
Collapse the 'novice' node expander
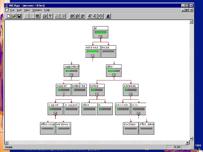[x=97, y=95]
